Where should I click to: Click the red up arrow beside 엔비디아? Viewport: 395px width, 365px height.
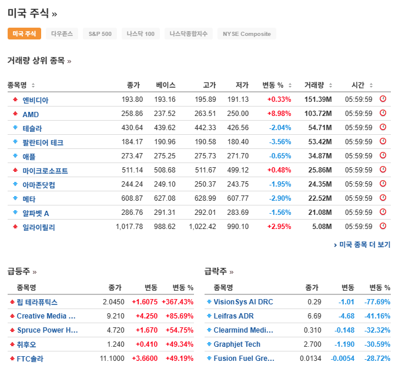(x=15, y=99)
